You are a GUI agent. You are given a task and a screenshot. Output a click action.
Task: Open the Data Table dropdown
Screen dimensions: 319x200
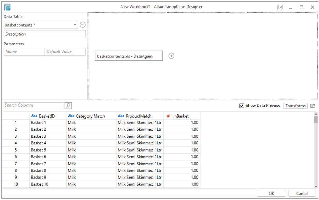pos(75,25)
